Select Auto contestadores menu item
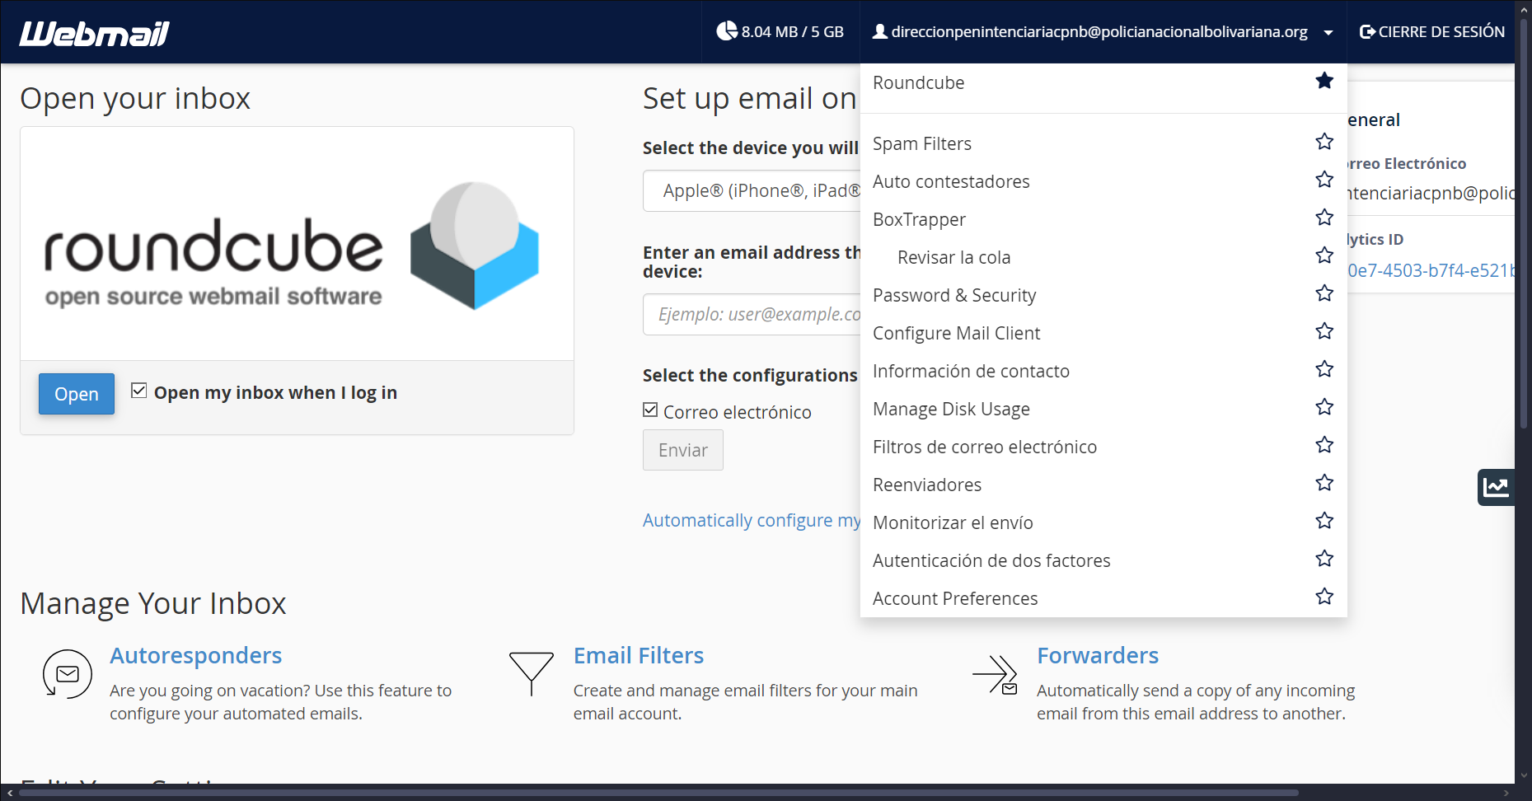 coord(951,182)
